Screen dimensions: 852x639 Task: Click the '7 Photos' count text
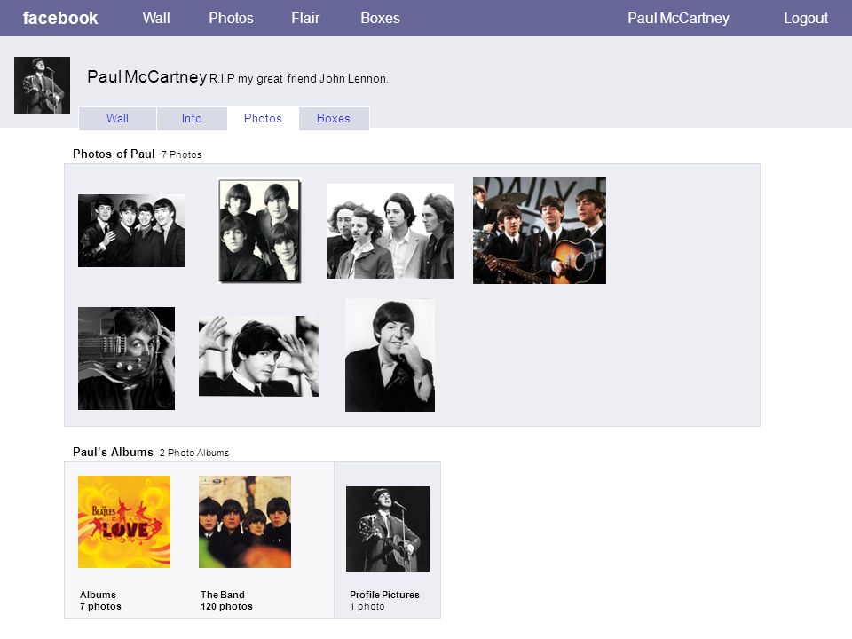pyautogui.click(x=181, y=154)
